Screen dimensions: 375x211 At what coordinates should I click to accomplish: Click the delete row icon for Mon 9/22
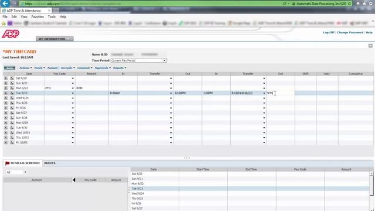coord(6,88)
